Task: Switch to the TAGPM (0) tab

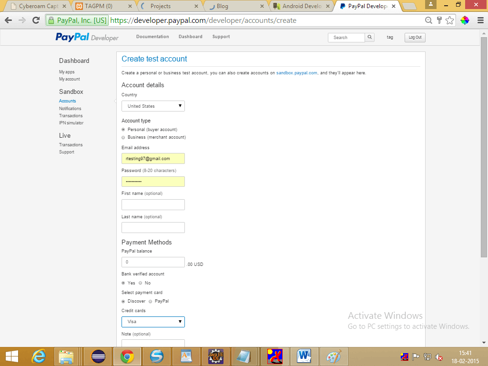Action: click(x=104, y=6)
